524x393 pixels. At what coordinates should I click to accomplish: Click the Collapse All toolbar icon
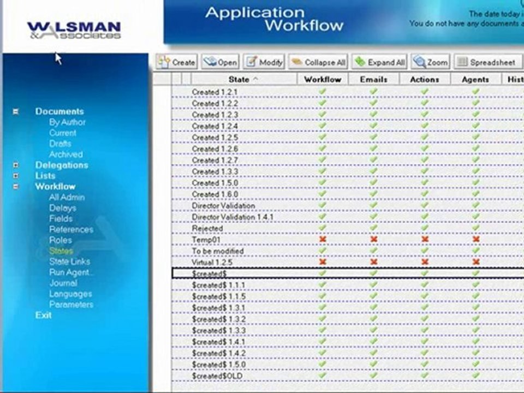tap(297, 62)
